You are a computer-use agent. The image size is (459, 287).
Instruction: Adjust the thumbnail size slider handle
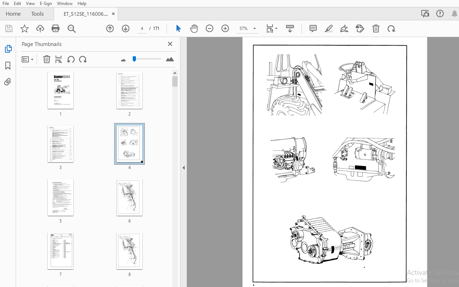pyautogui.click(x=134, y=59)
